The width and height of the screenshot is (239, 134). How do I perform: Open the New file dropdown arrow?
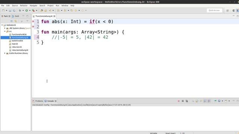coord(7,10)
